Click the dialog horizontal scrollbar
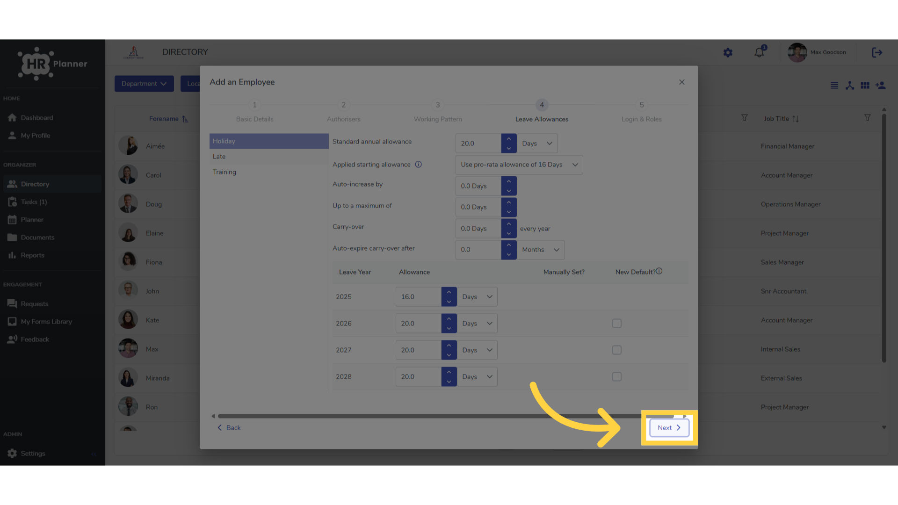Image resolution: width=898 pixels, height=505 pixels. tap(446, 416)
